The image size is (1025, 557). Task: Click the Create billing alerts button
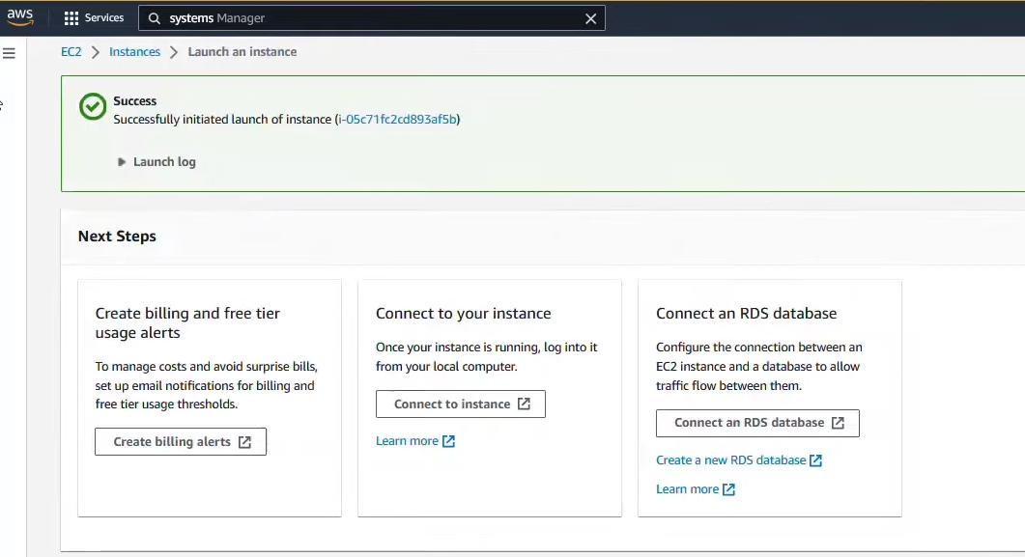(180, 441)
